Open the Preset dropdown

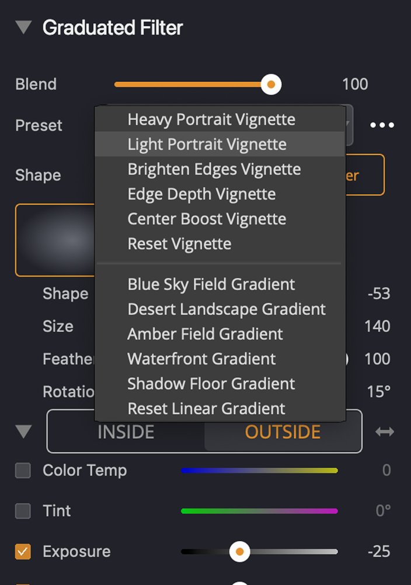[x=347, y=125]
